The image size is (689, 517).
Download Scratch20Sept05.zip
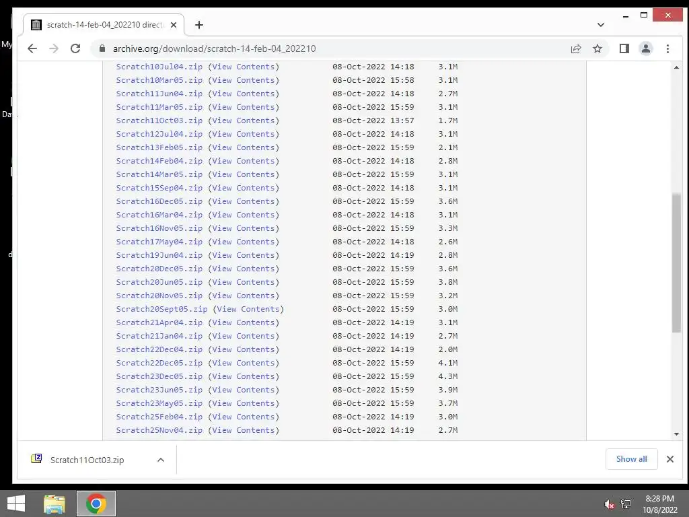(x=161, y=309)
